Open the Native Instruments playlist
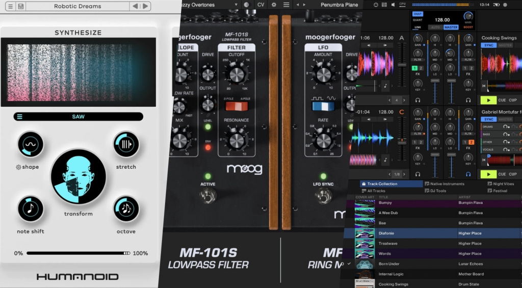Viewport: 522px width, 288px height. [445, 184]
